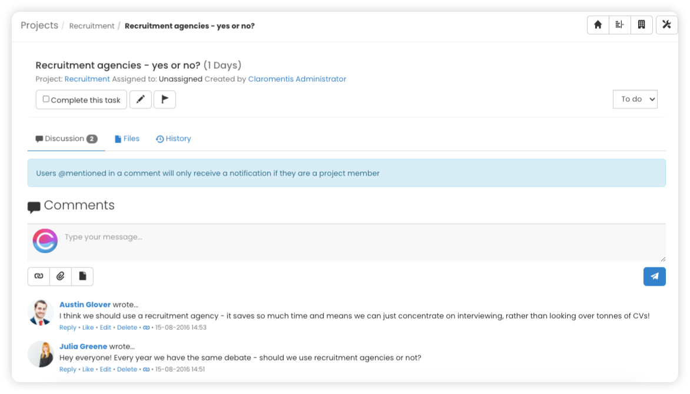Click the building icon in top toolbar
The image size is (690, 394).
(x=642, y=25)
